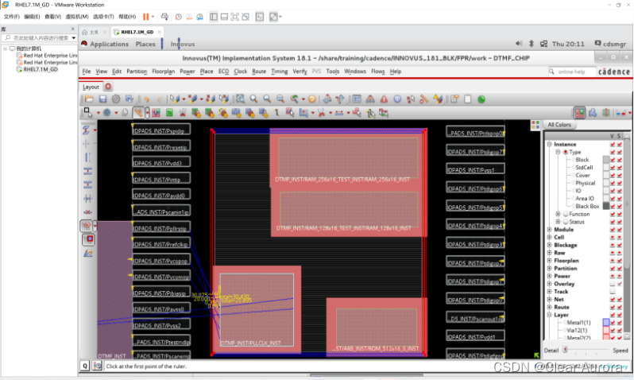Switch to amoeba view icon
This screenshot has width=634, height=380.
coord(593,113)
